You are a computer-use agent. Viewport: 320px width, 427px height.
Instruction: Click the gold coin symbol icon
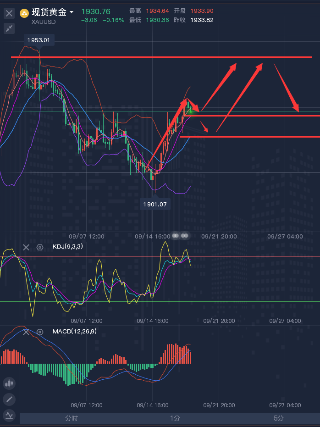24,13
